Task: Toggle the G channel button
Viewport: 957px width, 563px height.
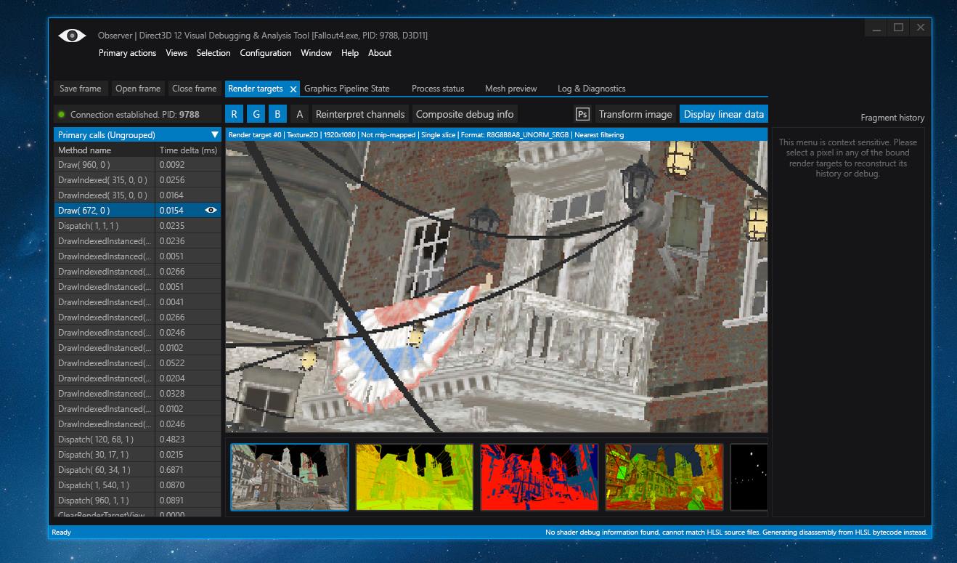Action: coord(256,114)
